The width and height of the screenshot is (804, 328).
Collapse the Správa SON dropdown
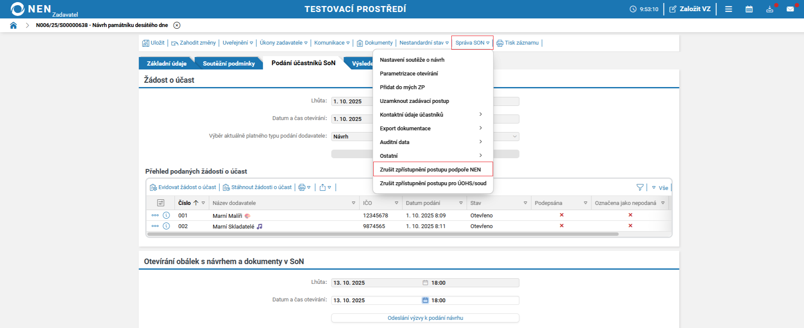(x=472, y=43)
